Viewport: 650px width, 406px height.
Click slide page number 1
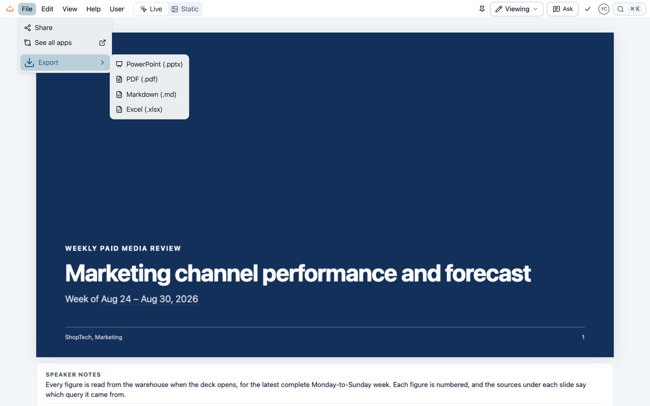pos(583,337)
